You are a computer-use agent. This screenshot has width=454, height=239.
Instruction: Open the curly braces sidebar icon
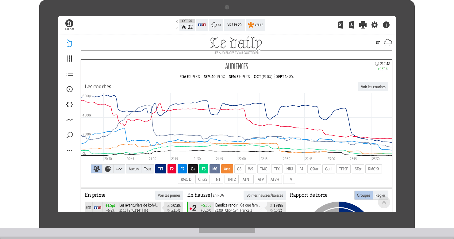pyautogui.click(x=70, y=104)
